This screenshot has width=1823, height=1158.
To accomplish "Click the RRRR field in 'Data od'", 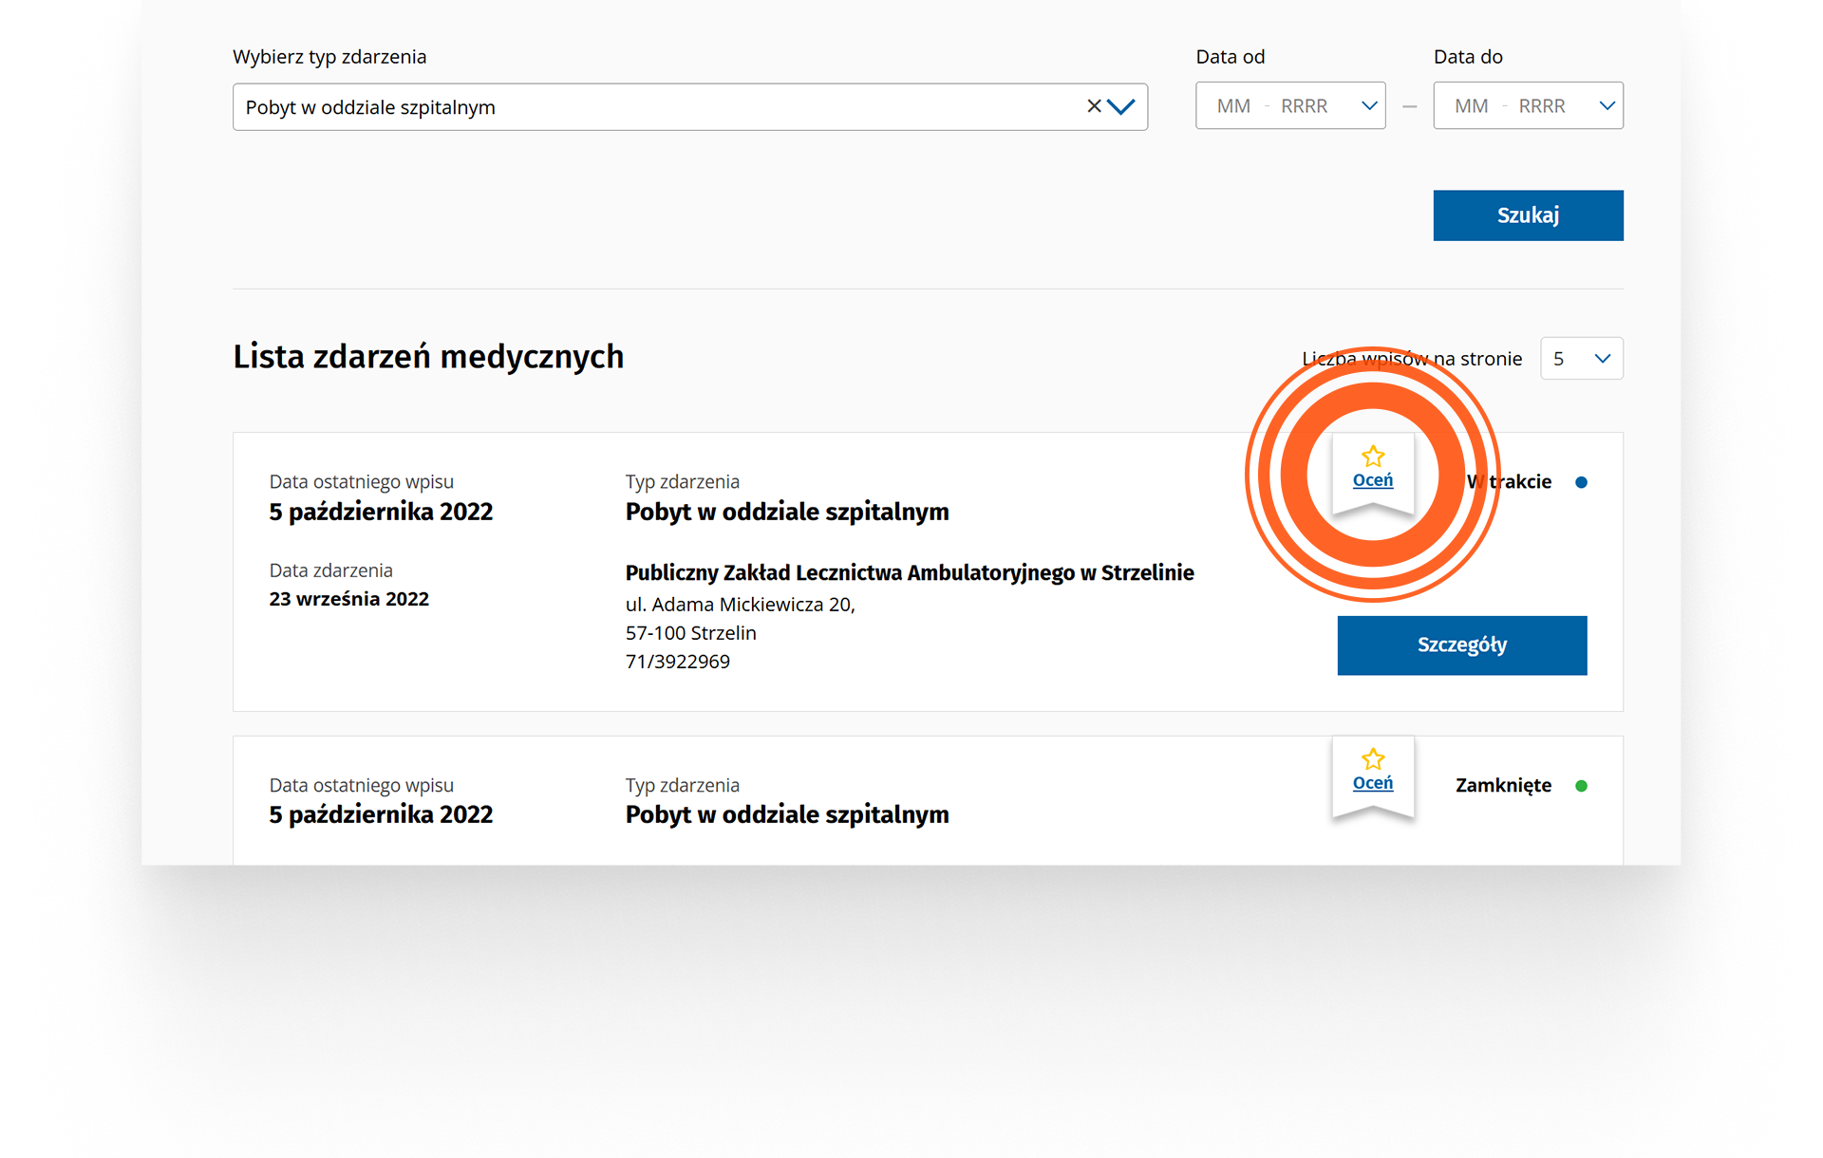I will pyautogui.click(x=1304, y=106).
